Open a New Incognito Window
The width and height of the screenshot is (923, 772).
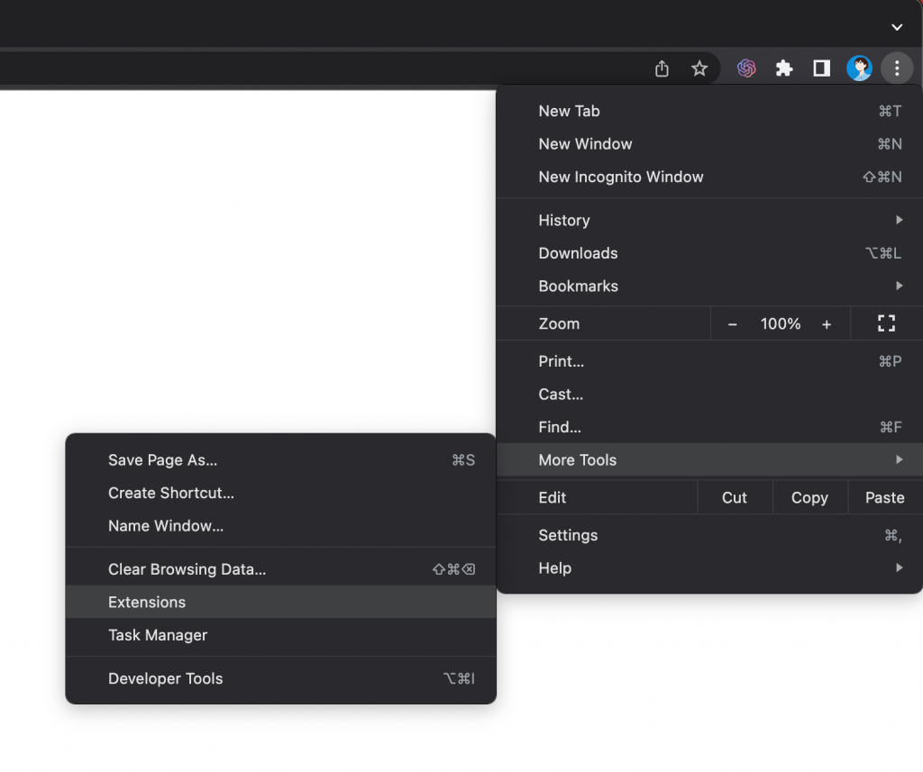click(x=621, y=177)
